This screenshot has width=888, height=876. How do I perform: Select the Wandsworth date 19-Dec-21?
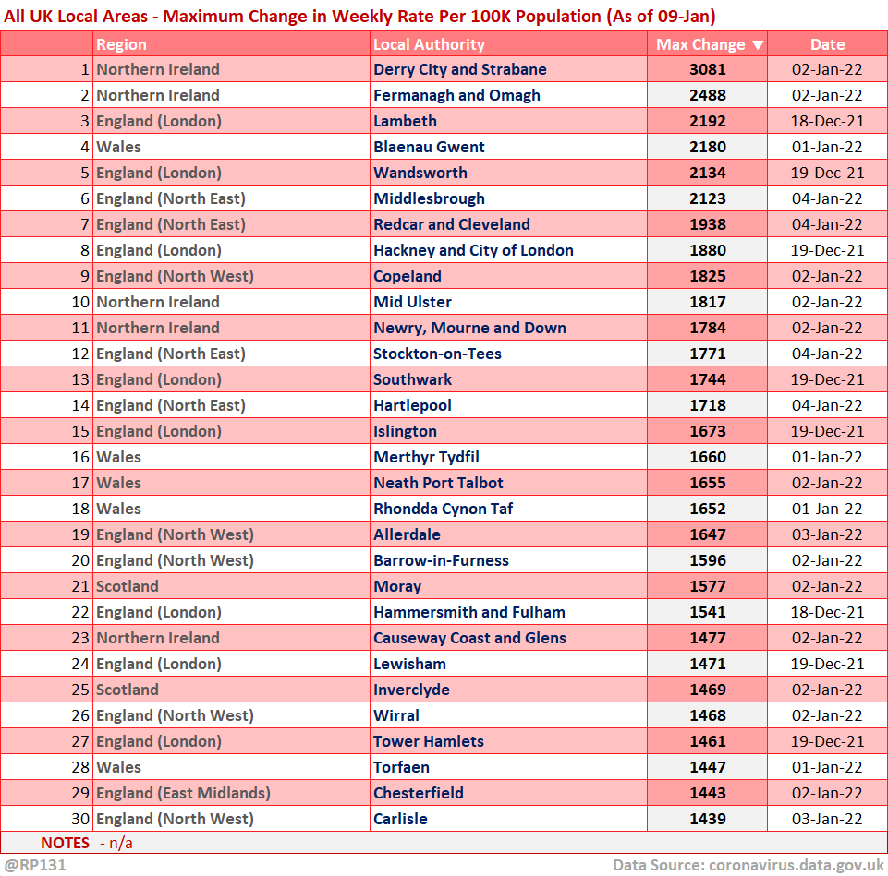tap(827, 173)
